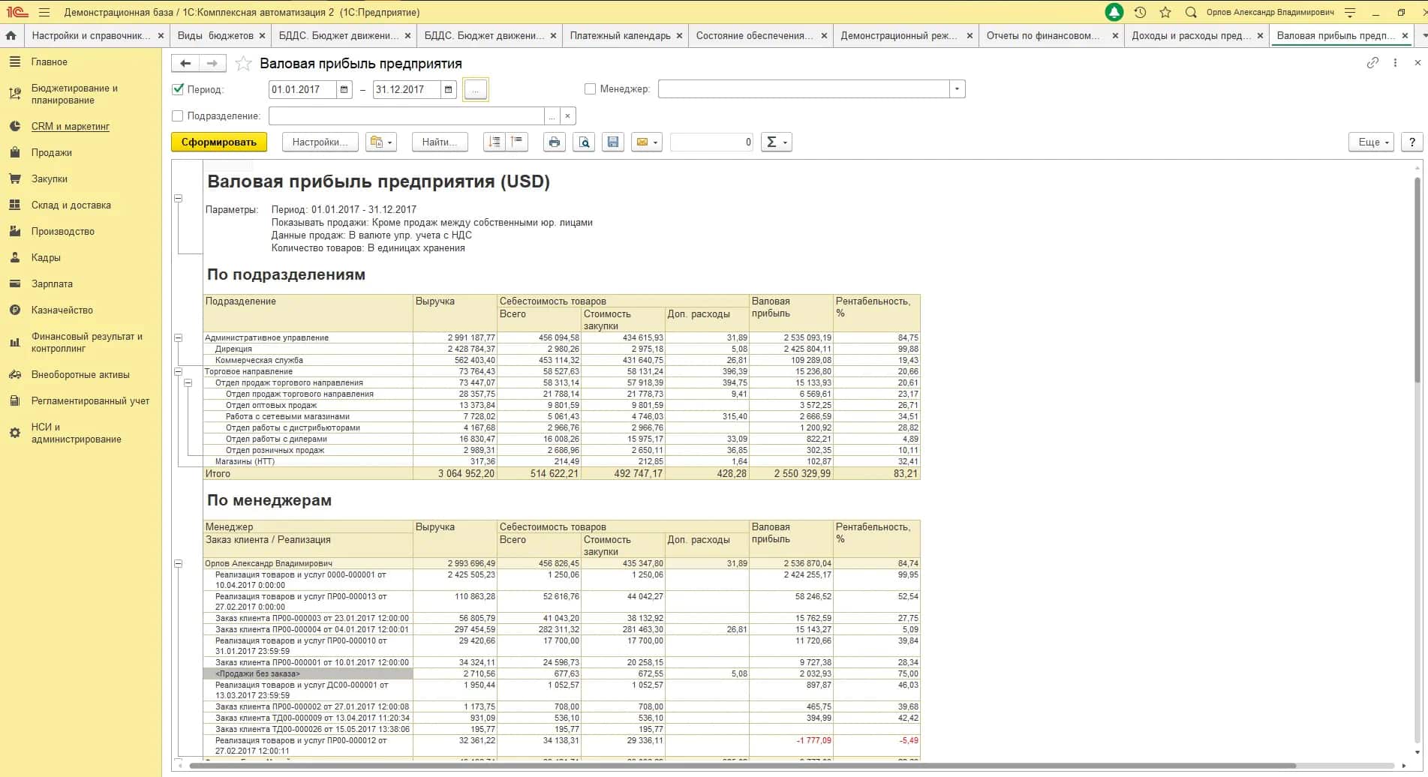The height and width of the screenshot is (777, 1428).
Task: Navigate back with left arrow
Action: click(x=185, y=64)
